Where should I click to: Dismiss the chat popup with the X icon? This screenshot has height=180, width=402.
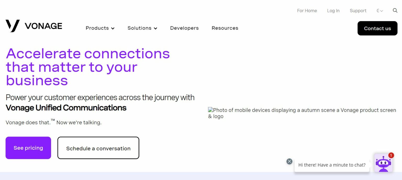(x=289, y=161)
